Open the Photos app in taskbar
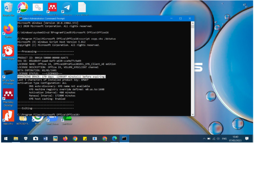The image size is (255, 180). (x=55, y=139)
